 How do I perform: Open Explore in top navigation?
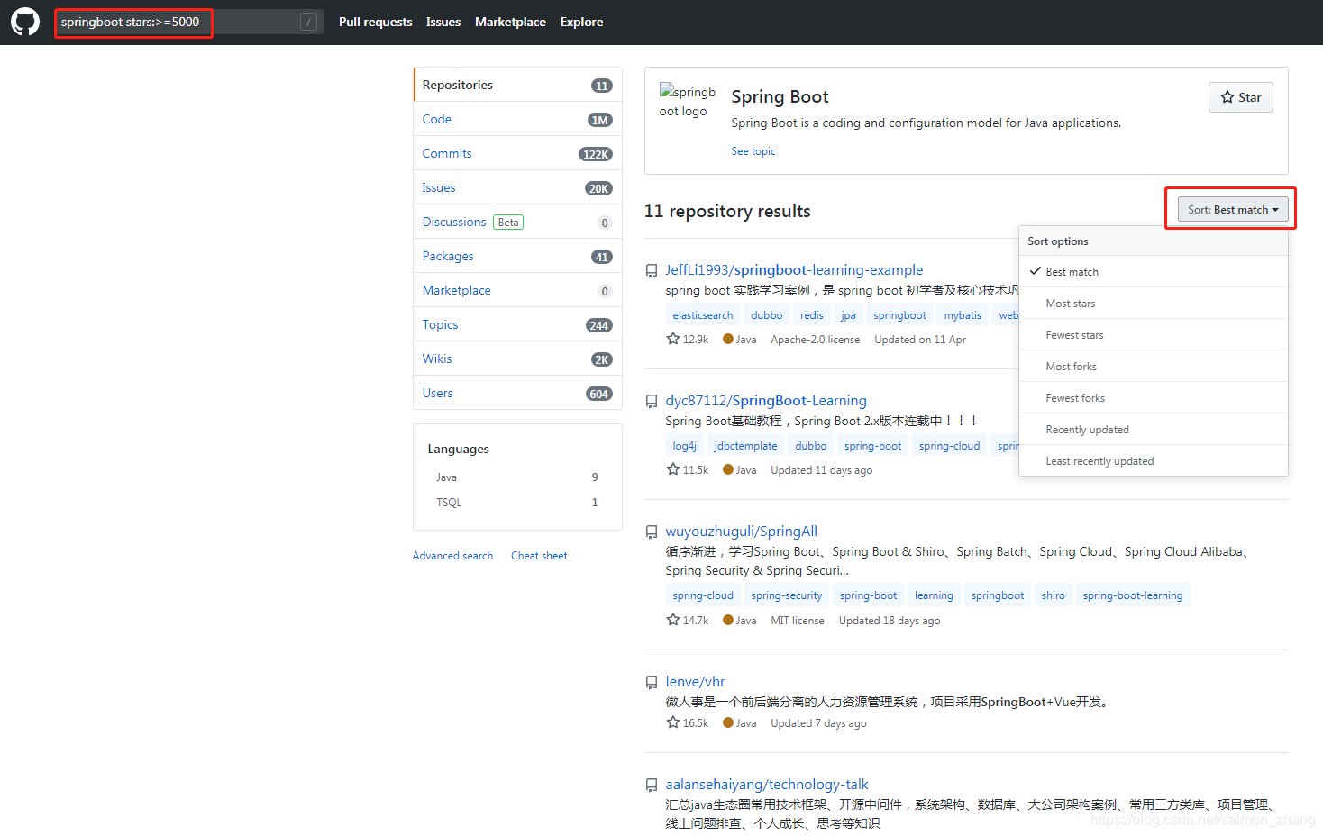(x=581, y=22)
